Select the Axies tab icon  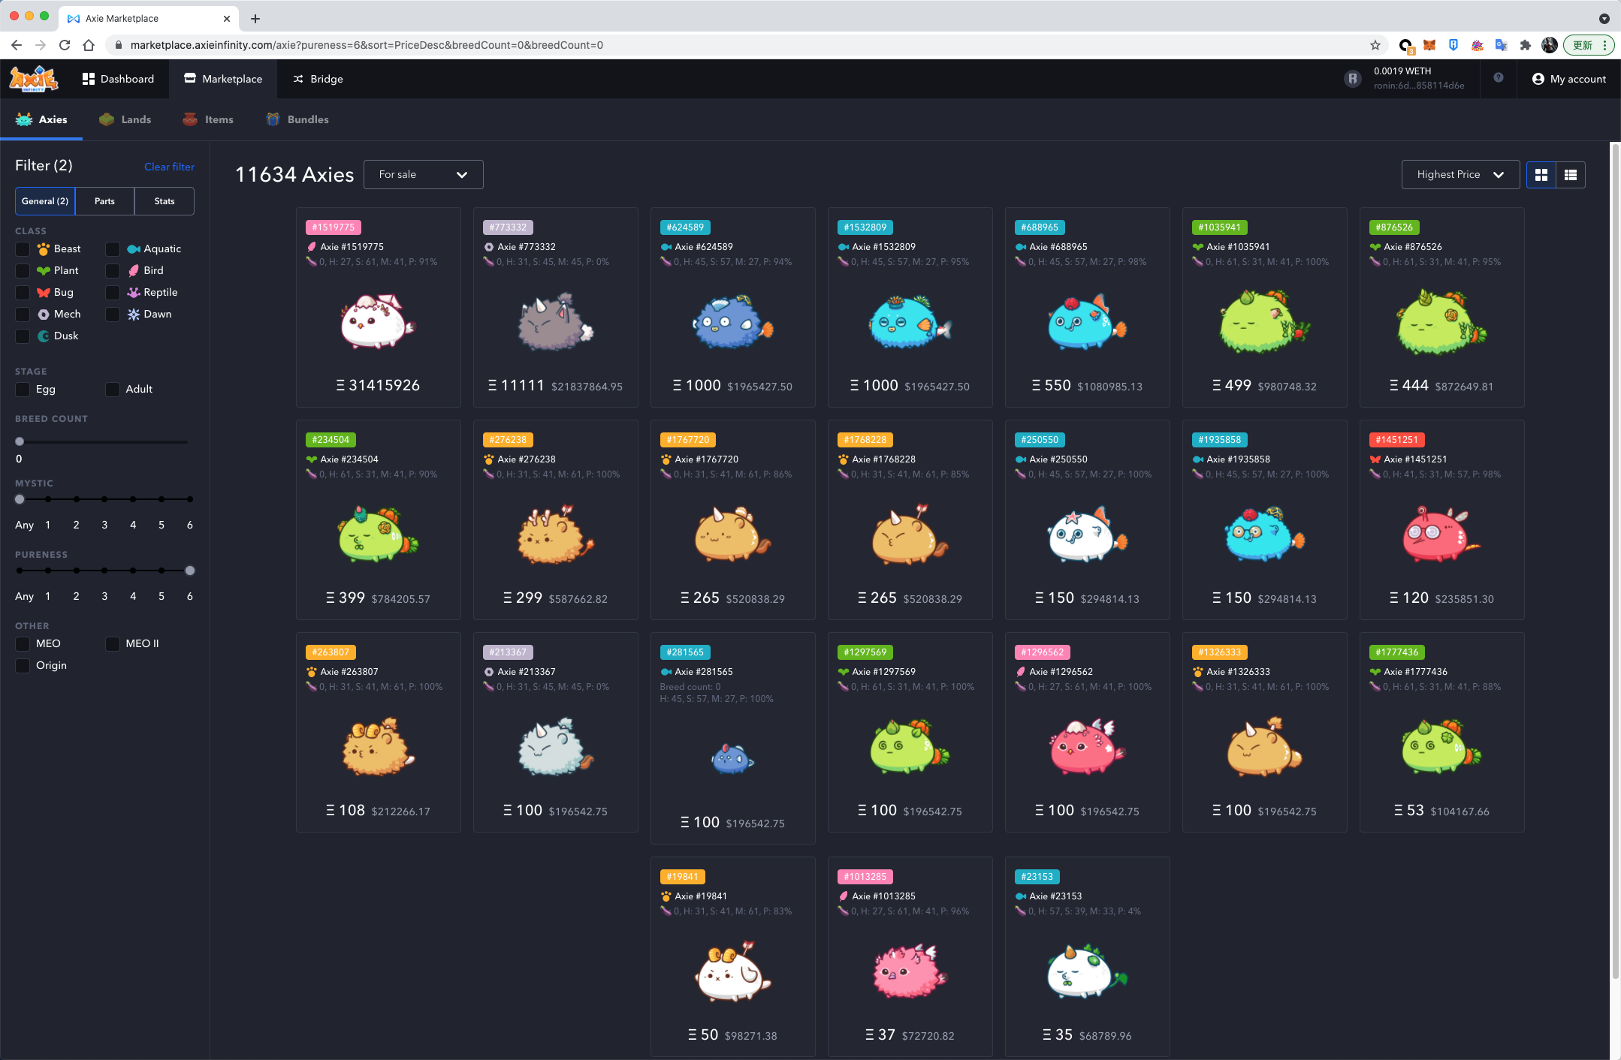click(23, 119)
